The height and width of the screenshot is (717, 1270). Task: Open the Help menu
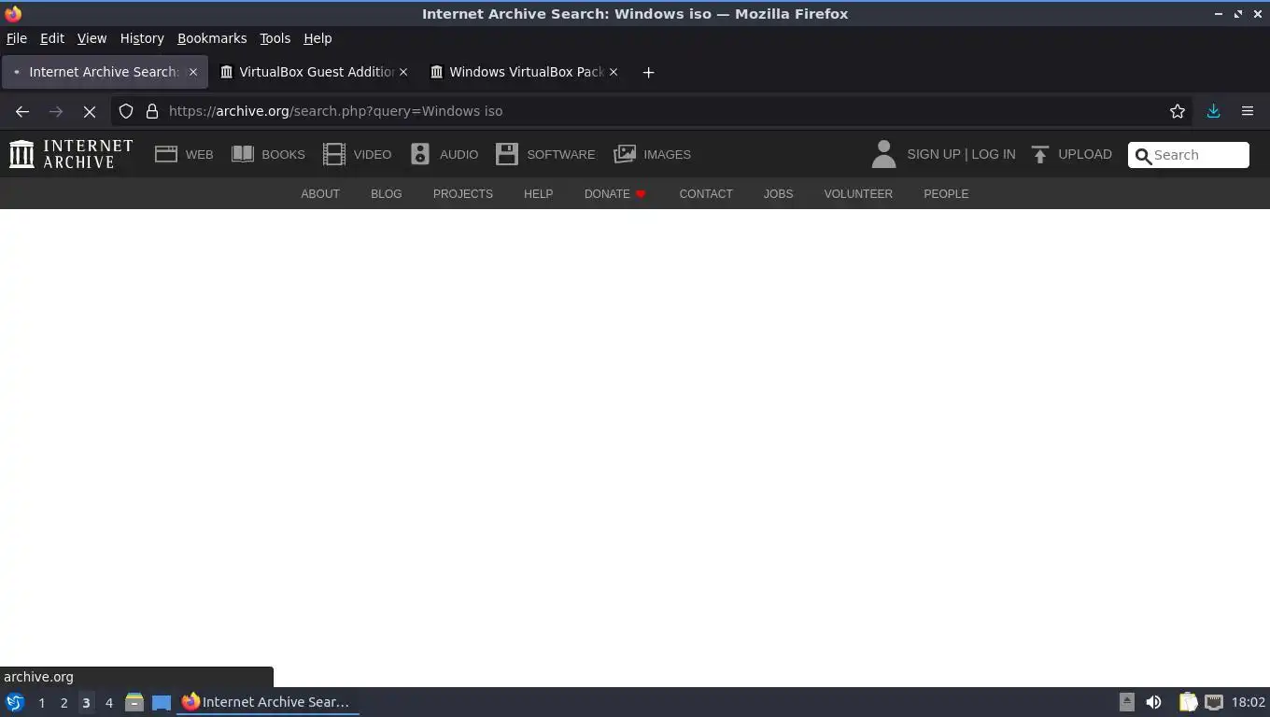tap(317, 38)
